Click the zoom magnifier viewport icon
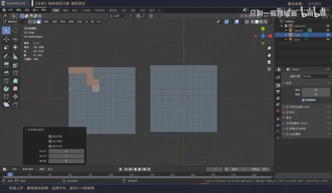The width and height of the screenshot is (332, 193). (x=269, y=48)
